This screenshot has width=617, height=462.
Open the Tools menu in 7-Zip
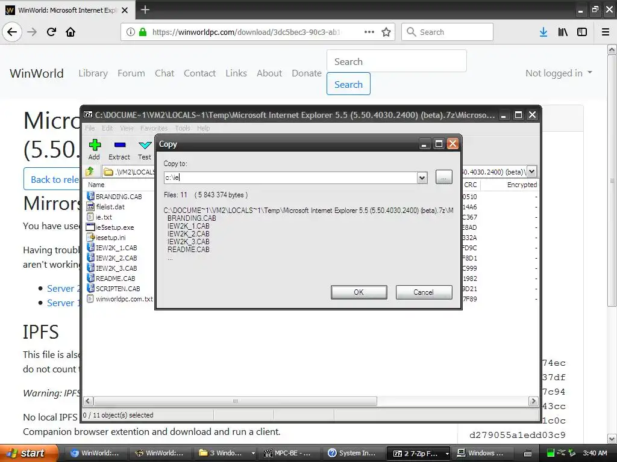(183, 128)
